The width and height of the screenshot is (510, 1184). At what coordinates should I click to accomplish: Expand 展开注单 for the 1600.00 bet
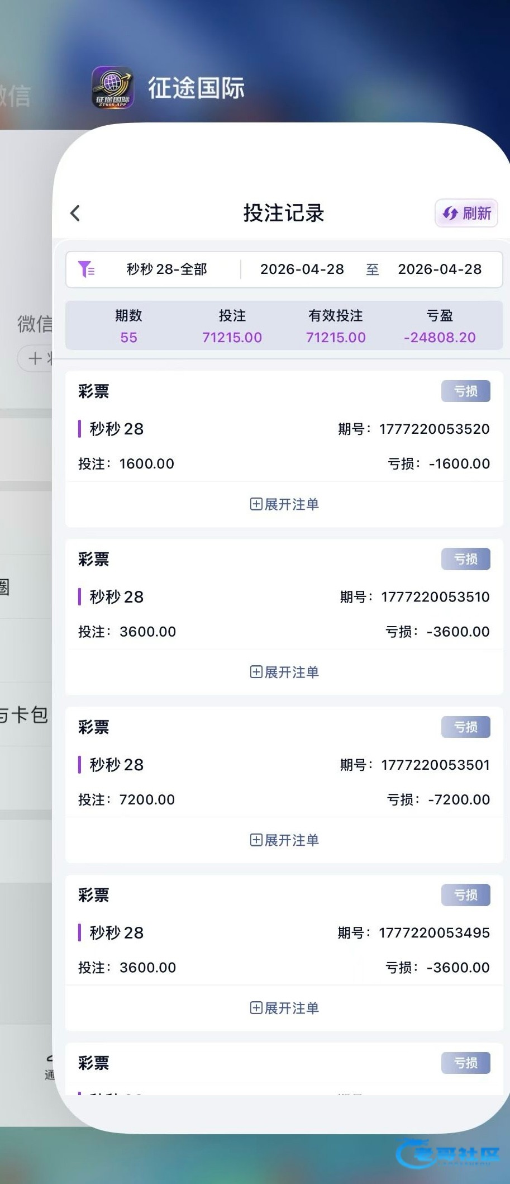point(284,504)
